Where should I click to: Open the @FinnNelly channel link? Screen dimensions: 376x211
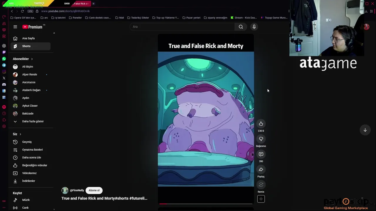pos(77,190)
